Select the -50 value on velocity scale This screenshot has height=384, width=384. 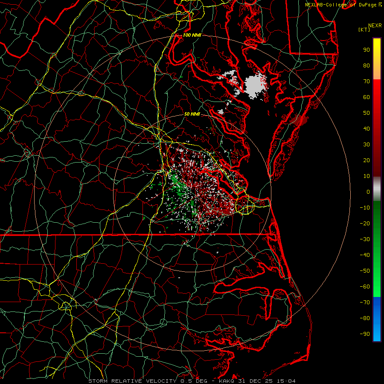pos(365,271)
